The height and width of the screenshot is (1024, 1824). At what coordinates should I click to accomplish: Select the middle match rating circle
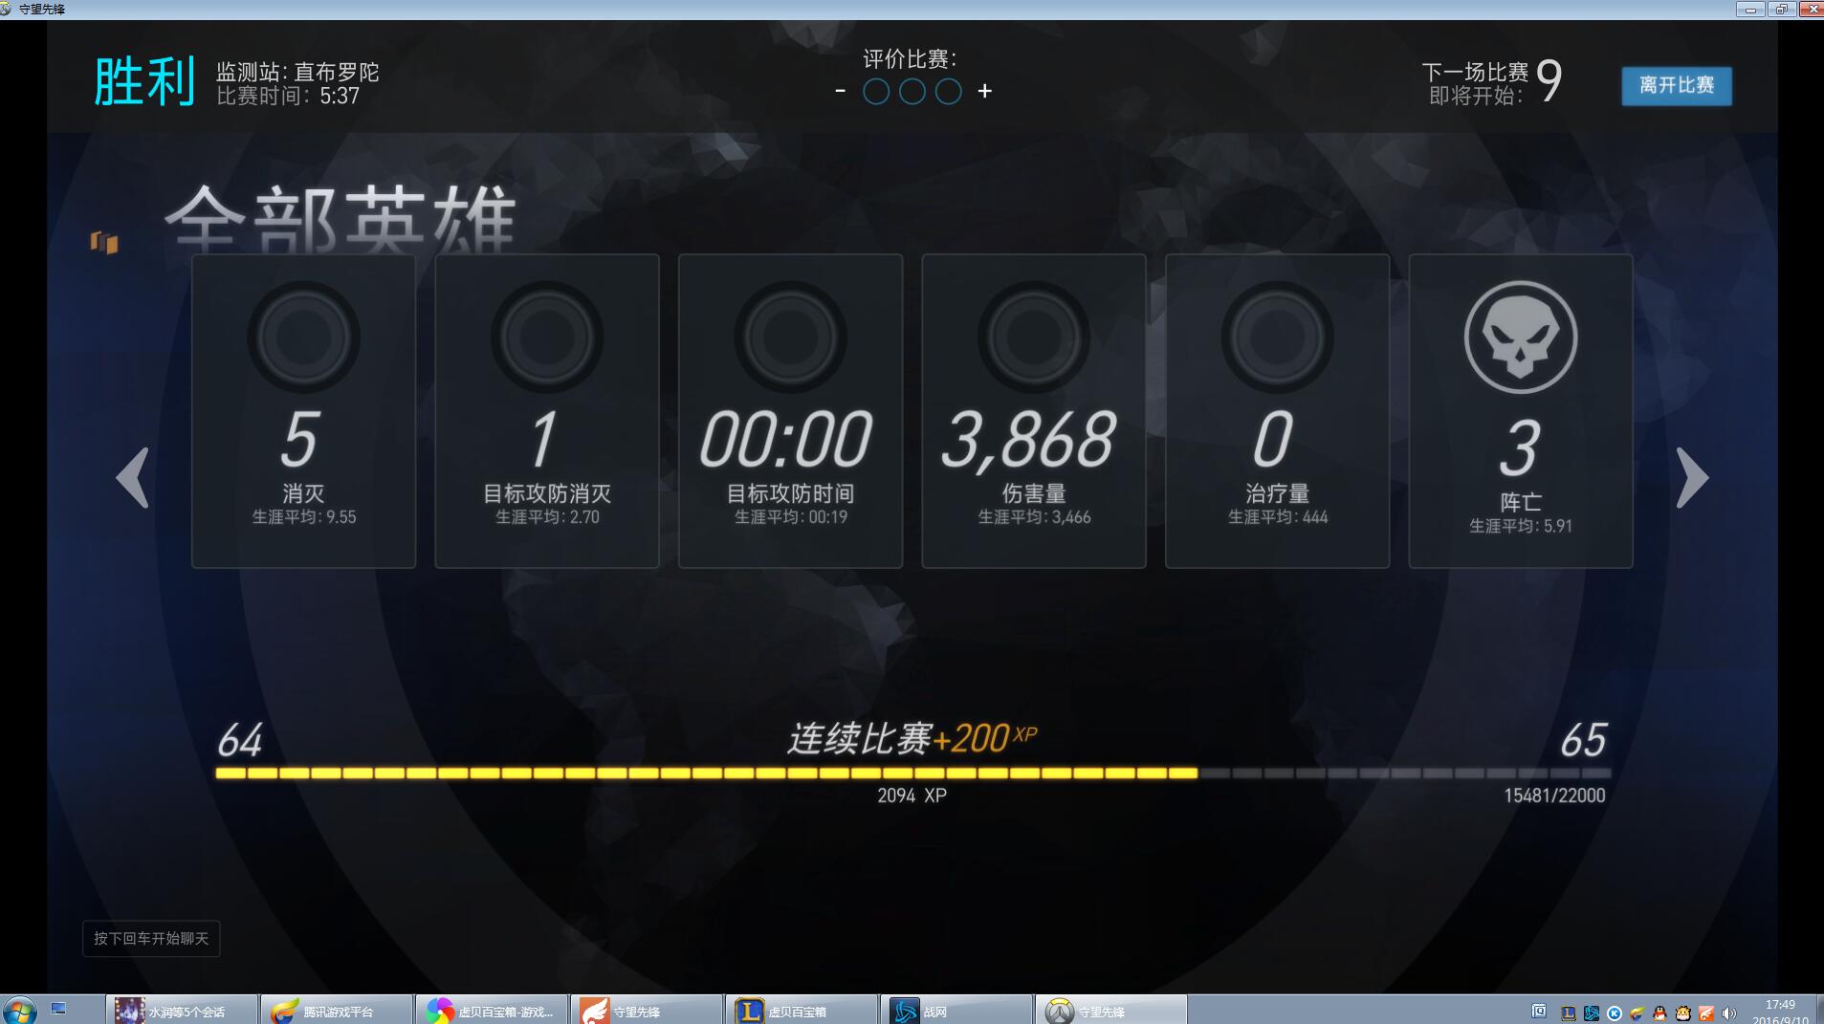(912, 92)
